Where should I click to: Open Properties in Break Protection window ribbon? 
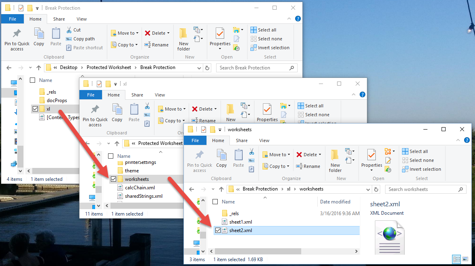pos(220,38)
